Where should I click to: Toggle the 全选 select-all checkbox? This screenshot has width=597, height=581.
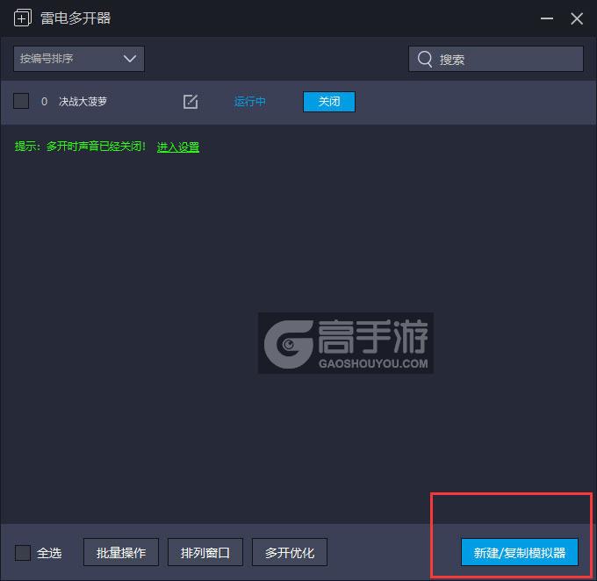(x=23, y=552)
